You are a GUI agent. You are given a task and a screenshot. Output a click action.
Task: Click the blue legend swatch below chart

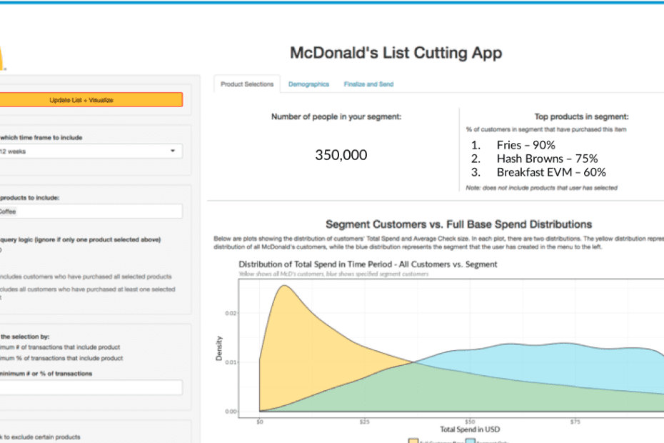[470, 441]
